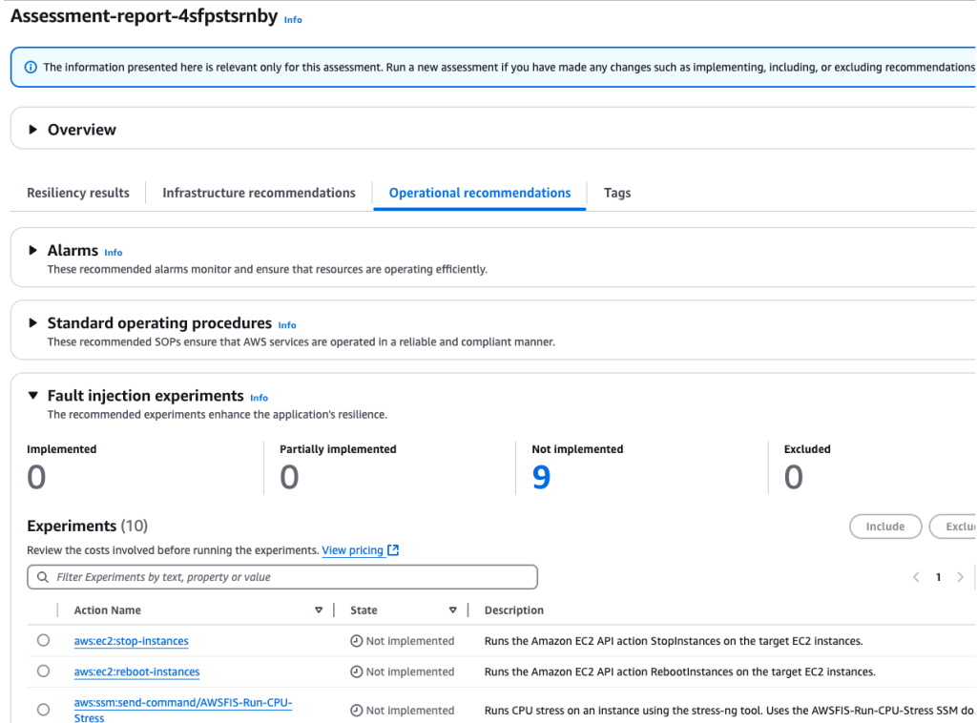Expand the Overview section

click(x=32, y=129)
